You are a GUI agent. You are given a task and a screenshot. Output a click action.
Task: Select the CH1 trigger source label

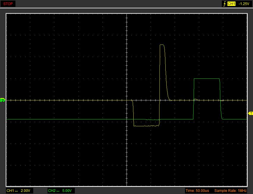pyautogui.click(x=231, y=4)
